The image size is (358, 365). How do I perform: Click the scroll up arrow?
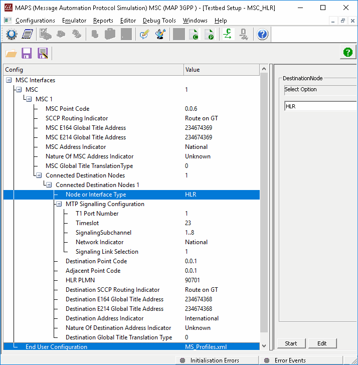click(x=264, y=69)
